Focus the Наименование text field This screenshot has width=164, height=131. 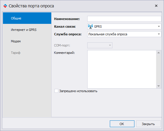click(x=124, y=19)
